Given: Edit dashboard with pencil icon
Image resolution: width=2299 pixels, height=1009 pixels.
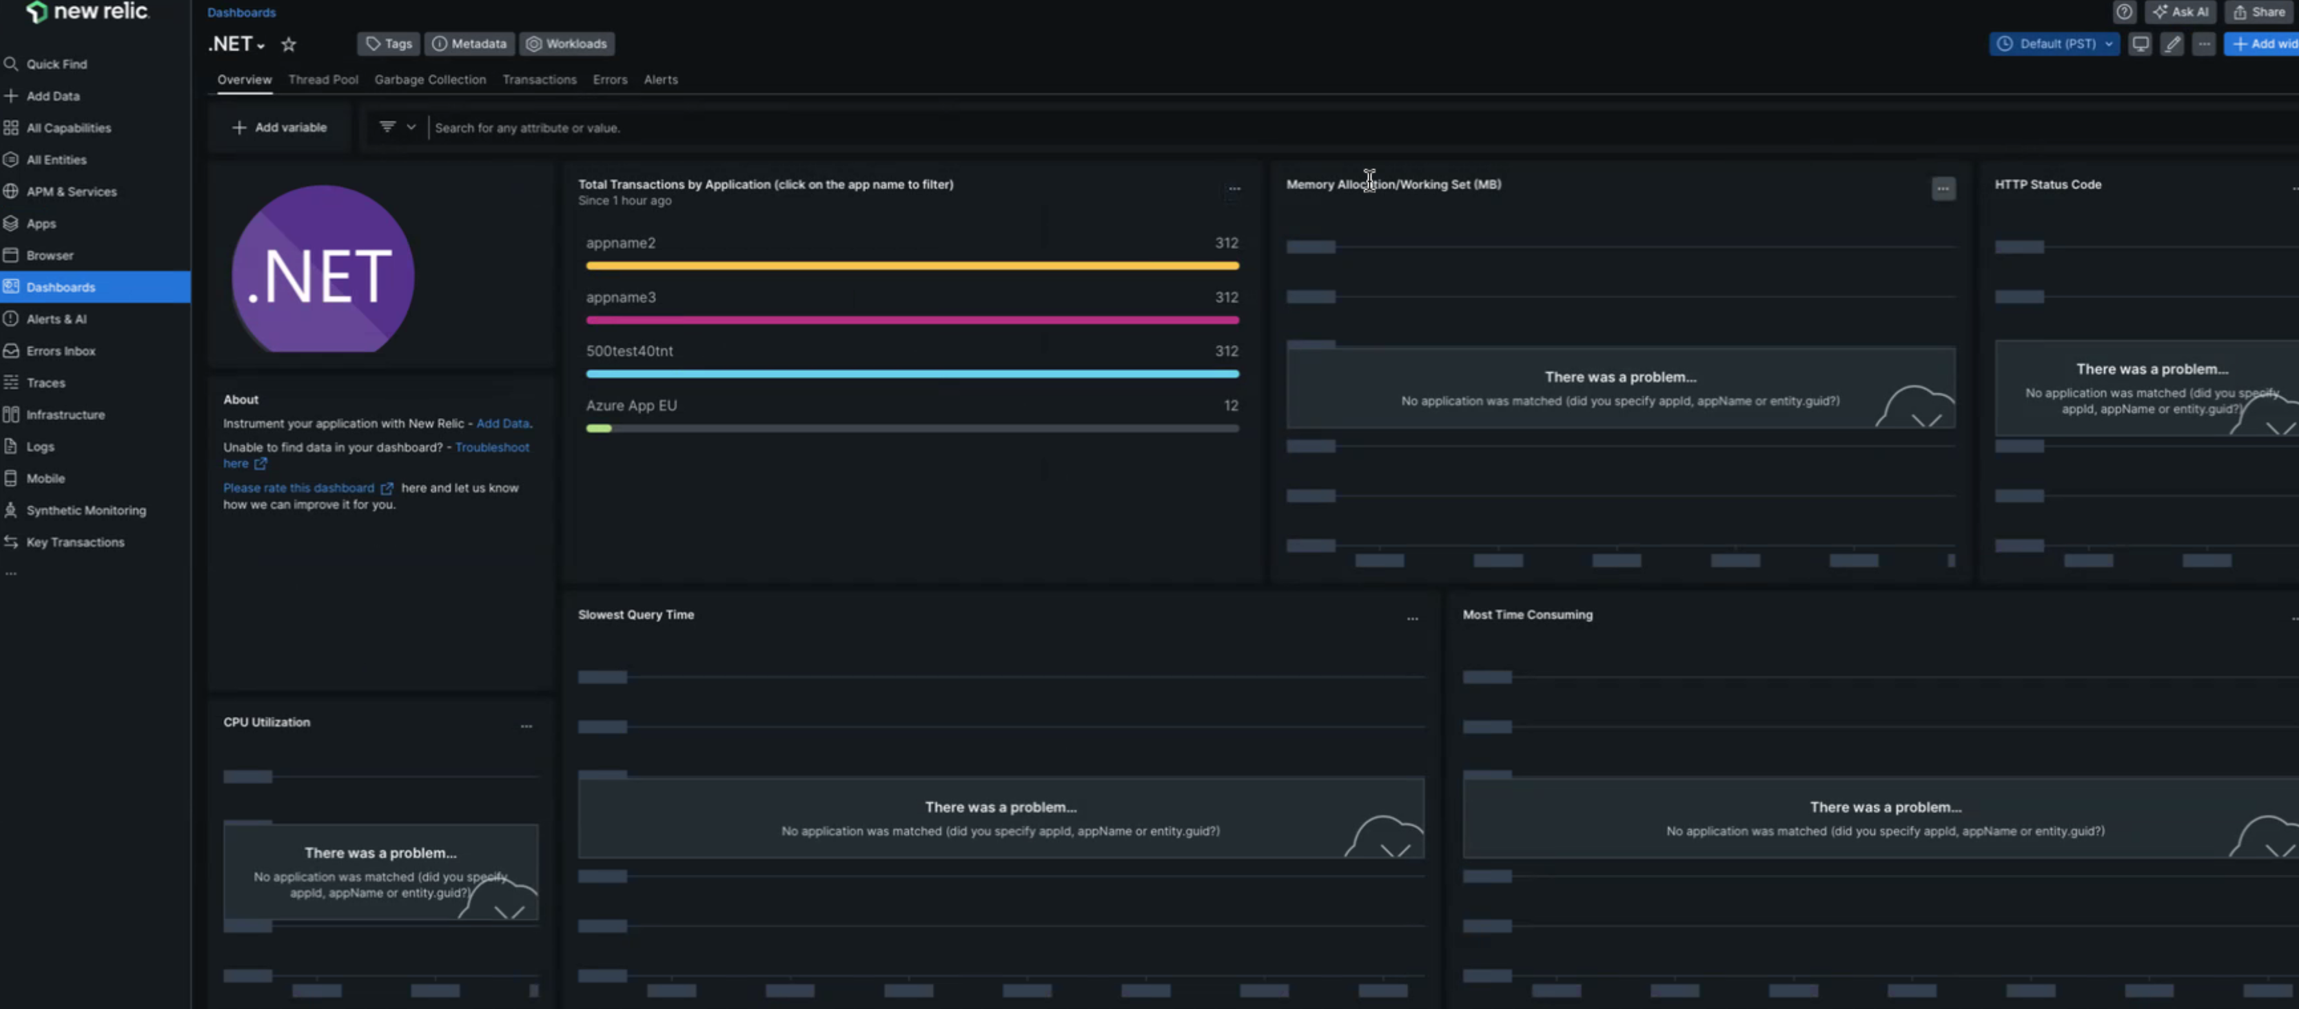Looking at the screenshot, I should pos(2172,44).
